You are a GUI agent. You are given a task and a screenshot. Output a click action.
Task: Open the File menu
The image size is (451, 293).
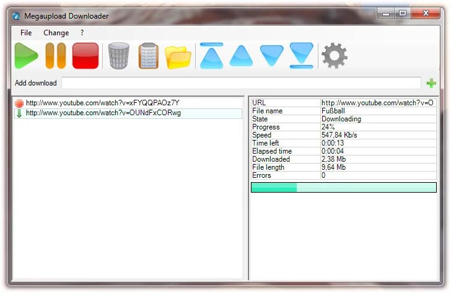[x=26, y=33]
